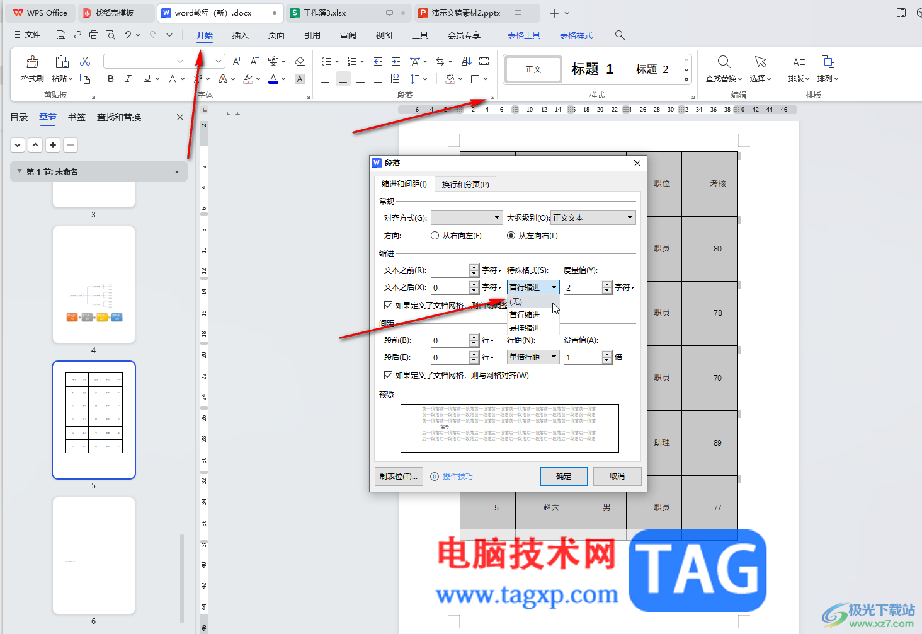The height and width of the screenshot is (634, 922).
Task: Click the Increase Indent icon
Action: pos(396,61)
